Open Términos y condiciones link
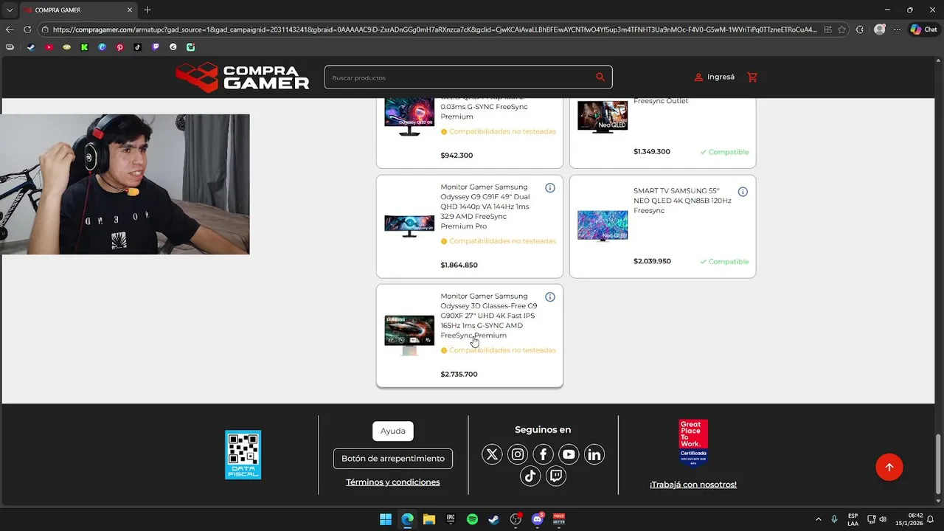 click(x=393, y=482)
